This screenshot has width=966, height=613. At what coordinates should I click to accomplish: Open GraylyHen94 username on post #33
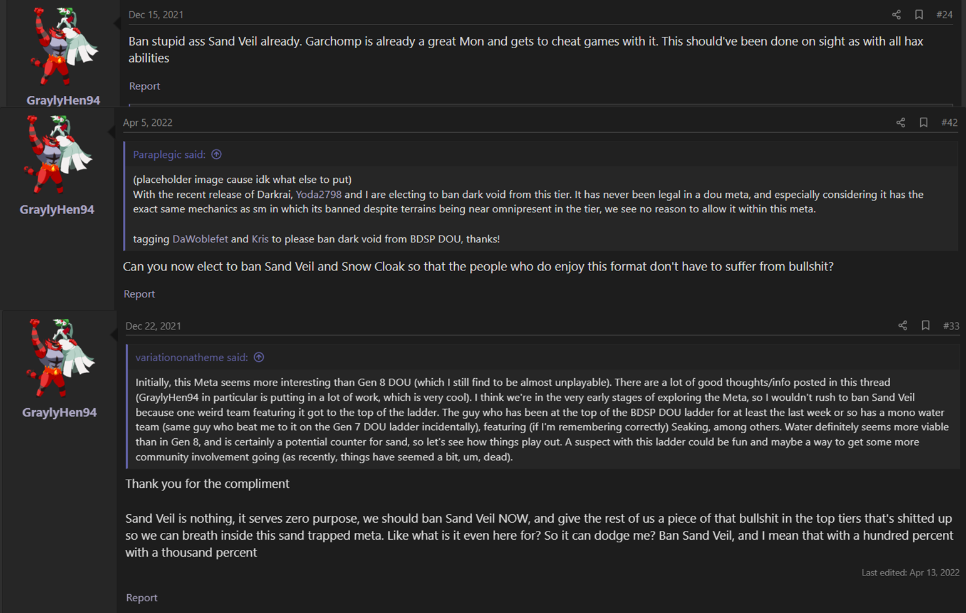point(60,413)
